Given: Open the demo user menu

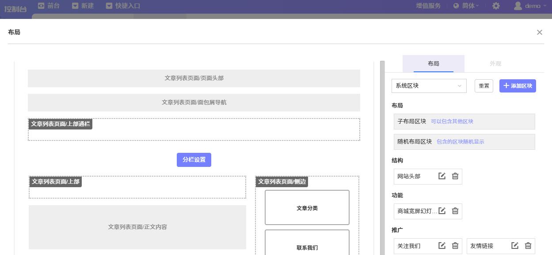Looking at the screenshot, I should (x=530, y=6).
